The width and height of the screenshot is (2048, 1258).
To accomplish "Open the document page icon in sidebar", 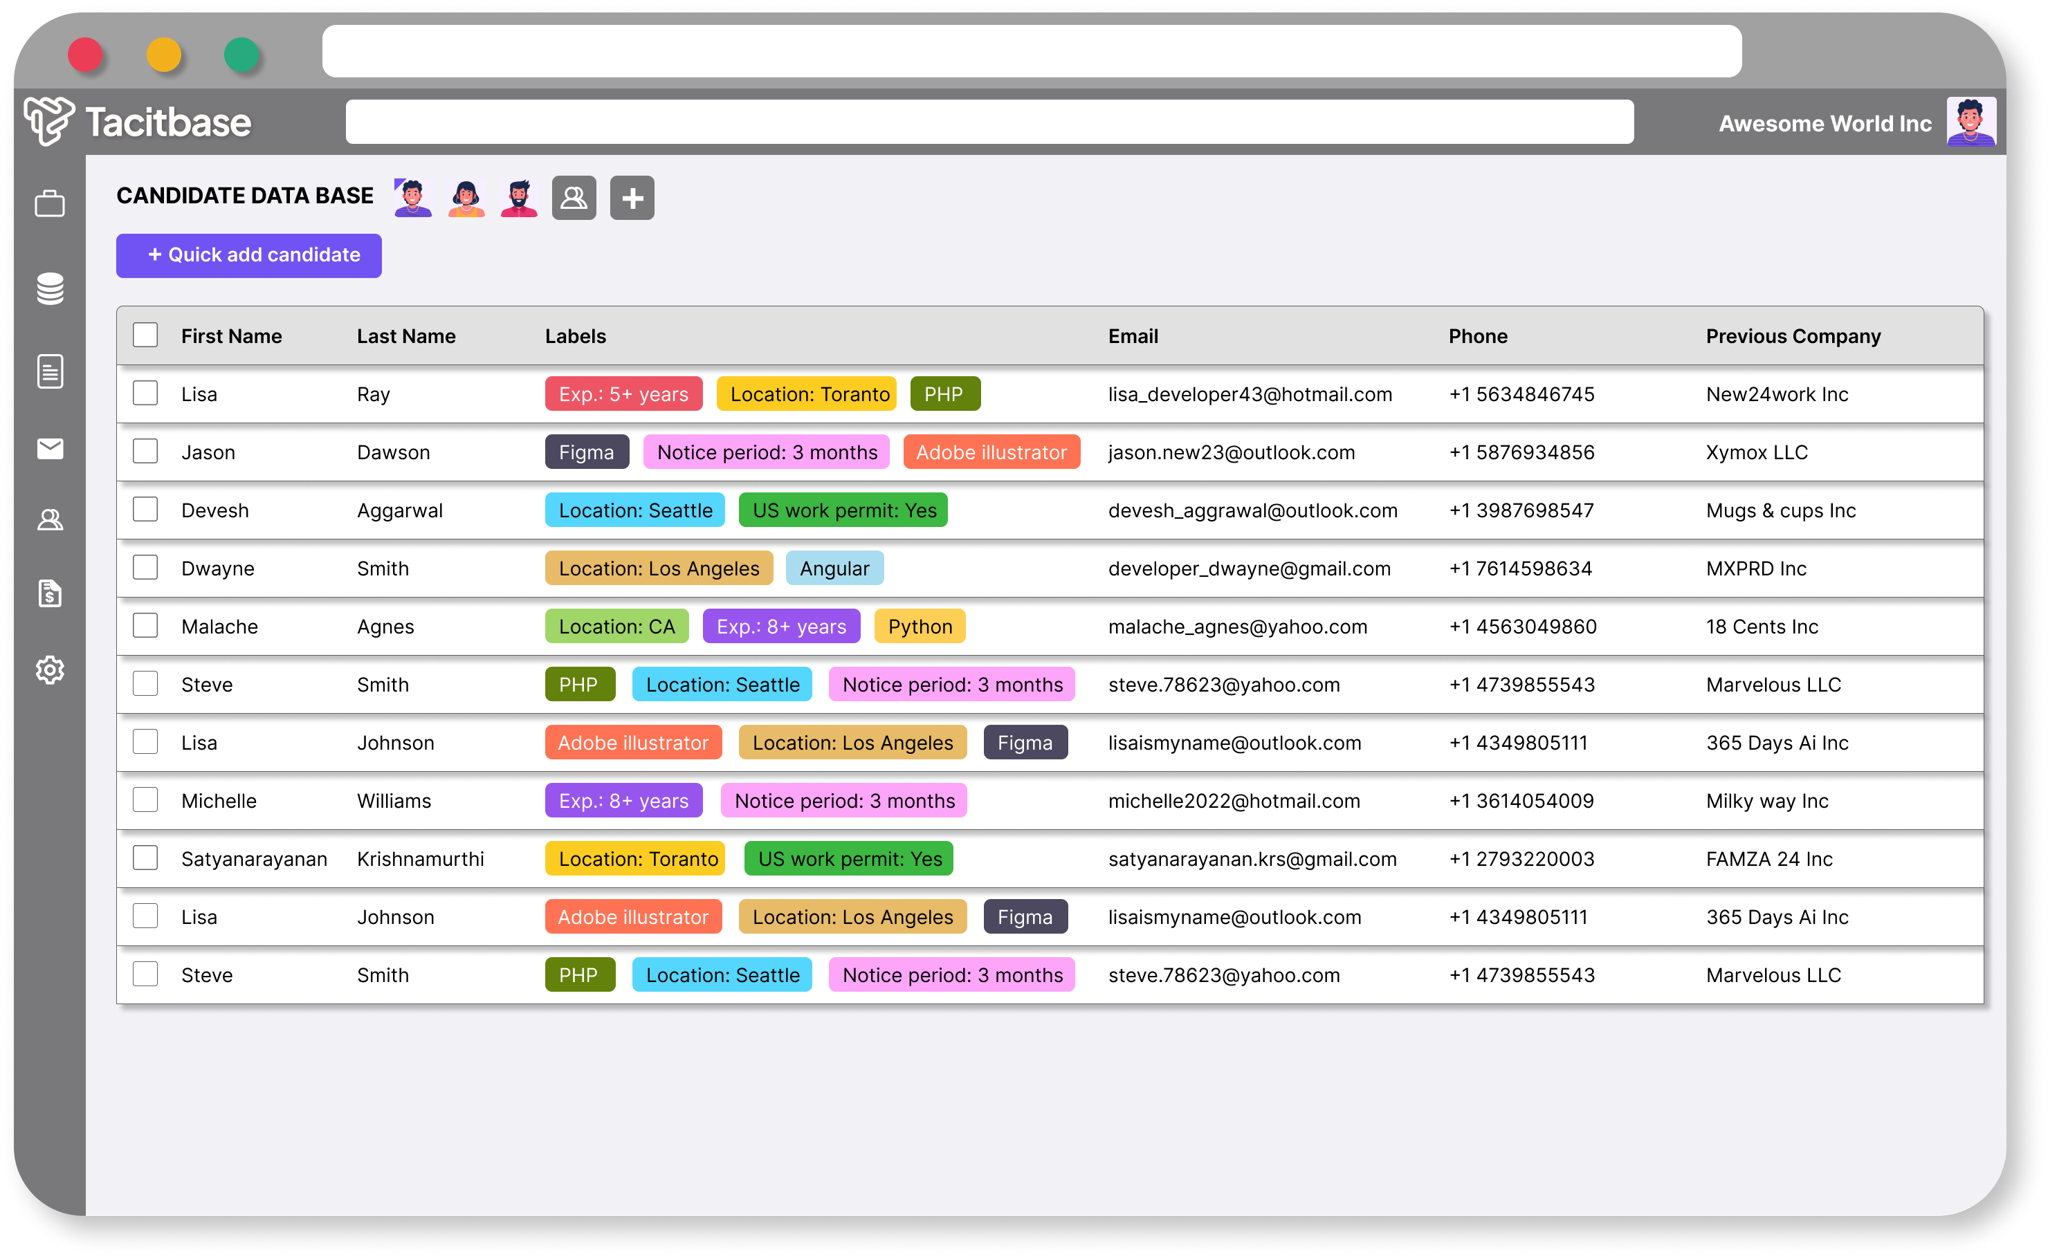I will pyautogui.click(x=50, y=371).
